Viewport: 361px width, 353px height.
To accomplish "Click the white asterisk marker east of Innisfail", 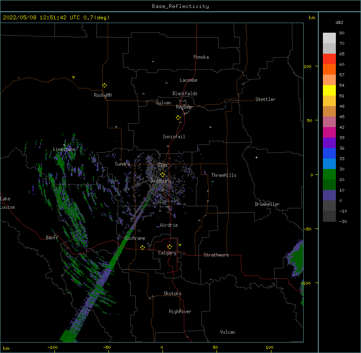I will (210, 127).
